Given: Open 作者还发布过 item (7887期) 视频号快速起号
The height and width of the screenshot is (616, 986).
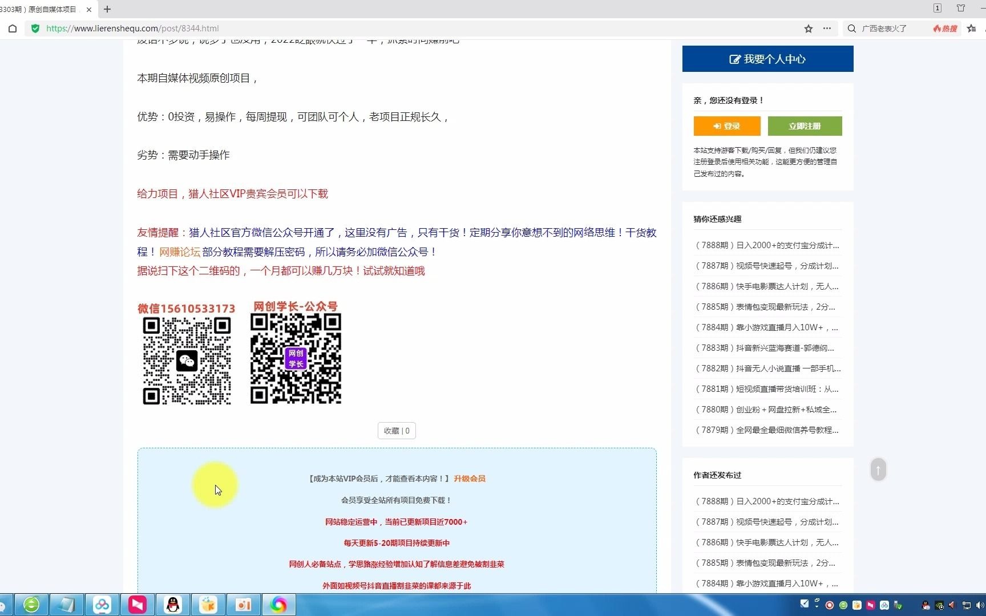Looking at the screenshot, I should [767, 522].
